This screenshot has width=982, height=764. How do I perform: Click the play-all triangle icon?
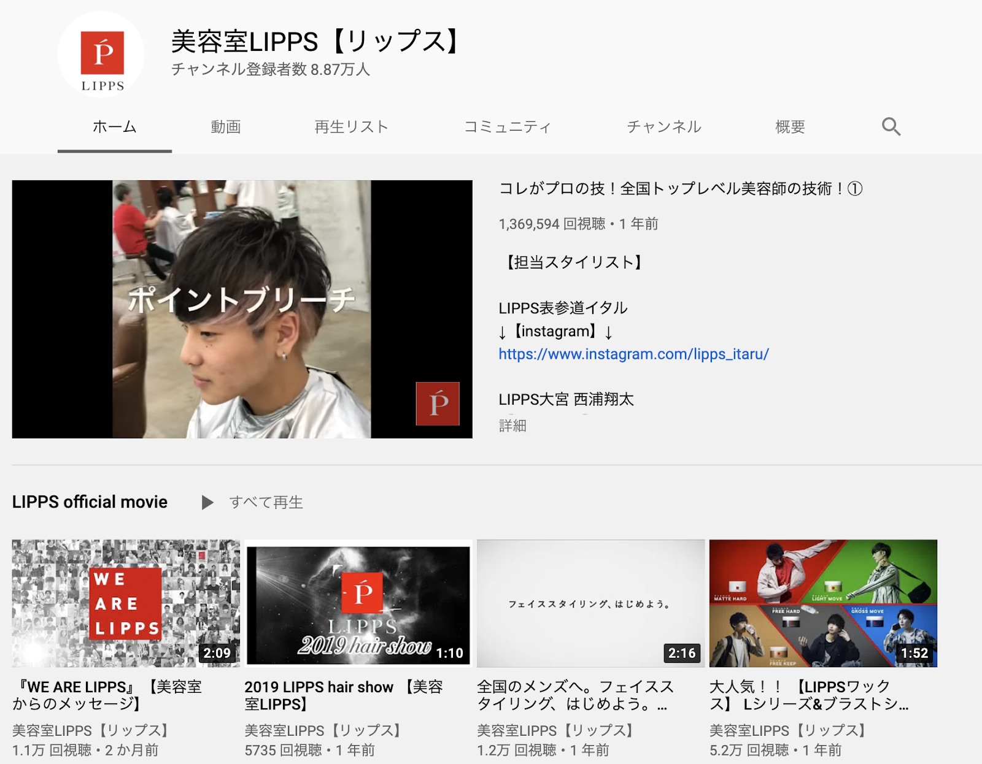pyautogui.click(x=207, y=503)
